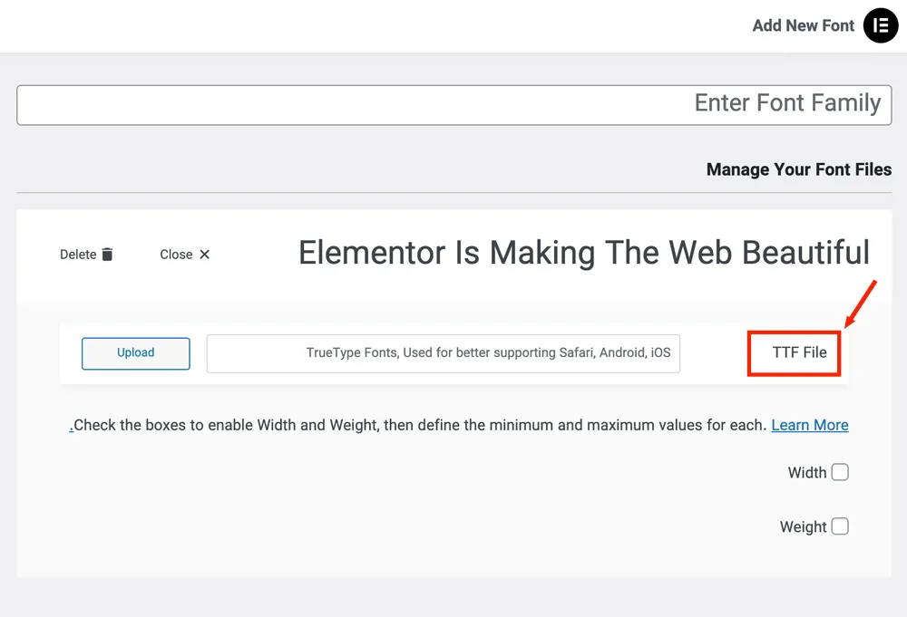Click the red arrow annotation
Viewport: 907px width, 617px height.
tap(861, 304)
